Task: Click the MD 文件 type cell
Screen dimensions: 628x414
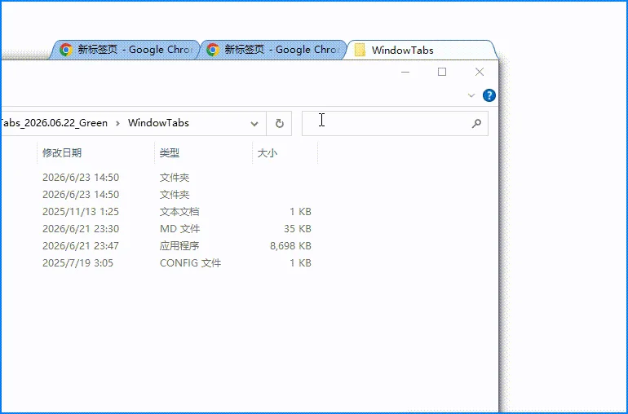Action: 179,229
